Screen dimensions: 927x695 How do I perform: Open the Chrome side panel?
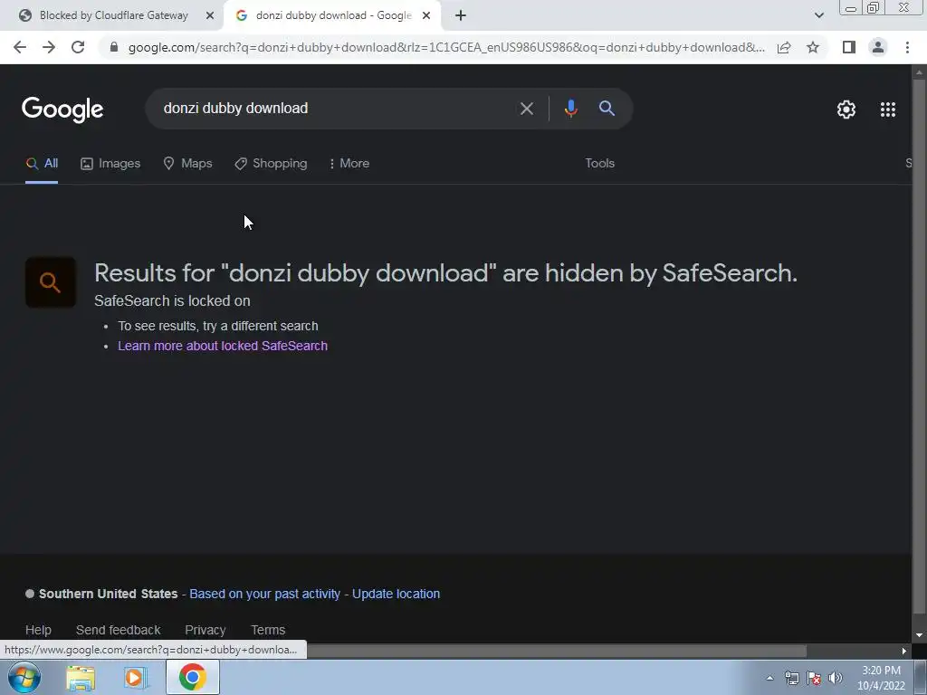pos(849,47)
